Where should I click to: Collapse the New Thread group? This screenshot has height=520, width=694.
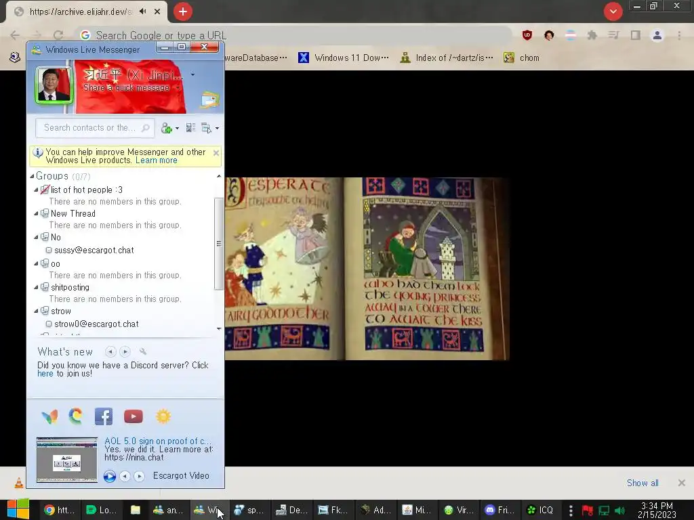point(37,213)
